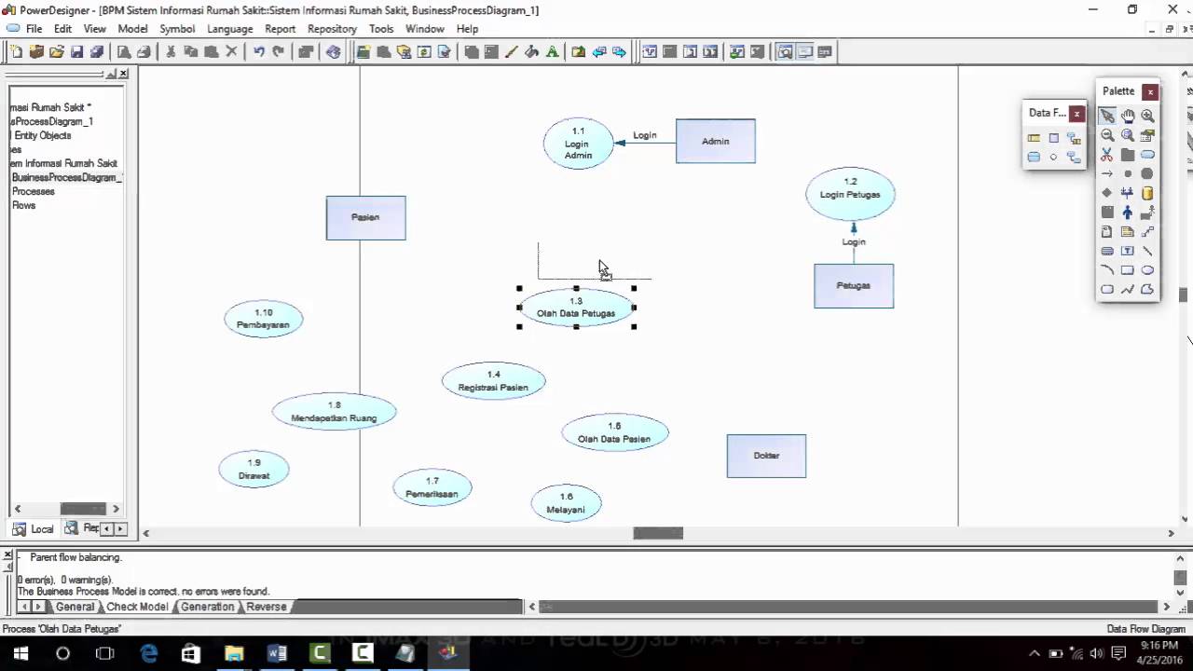
Task: Open the Report menu
Action: pos(280,29)
